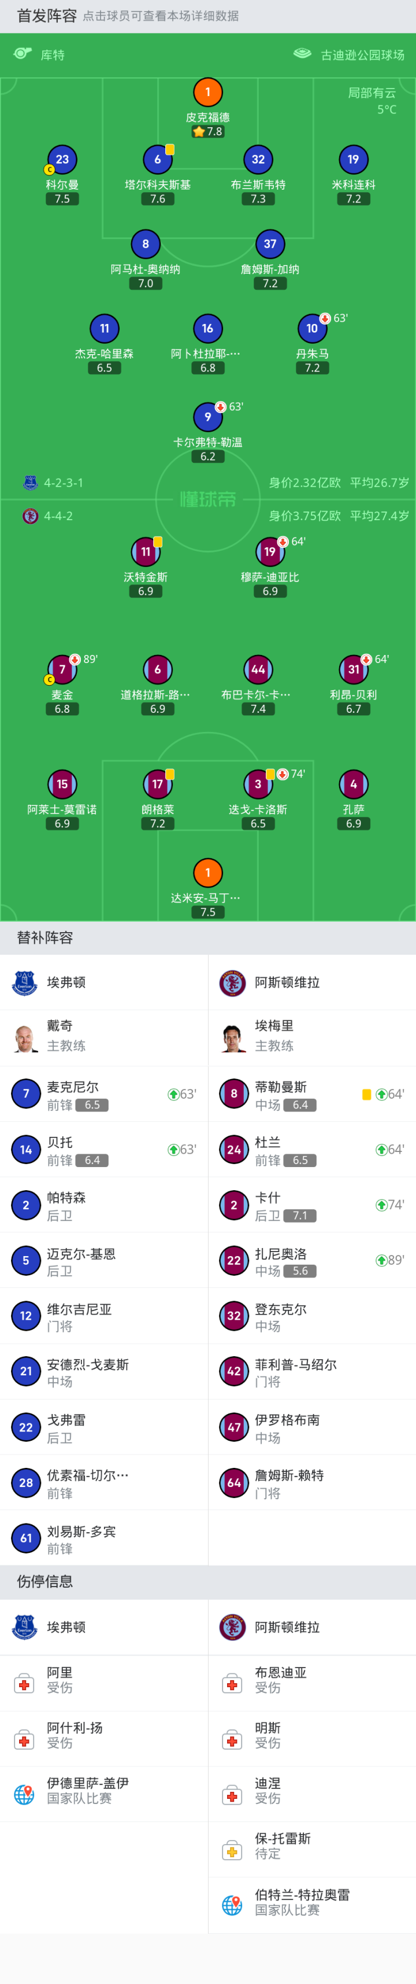Click the whistle referee icon
The height and width of the screenshot is (1984, 416).
pos(23,54)
